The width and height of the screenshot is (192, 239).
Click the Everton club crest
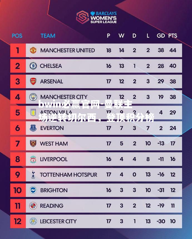pos(33,128)
